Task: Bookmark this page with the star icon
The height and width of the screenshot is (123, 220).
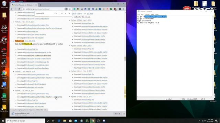Action: coord(70,9)
